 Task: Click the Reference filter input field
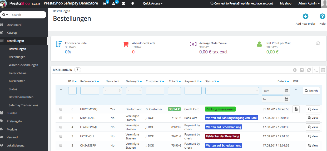pyautogui.click(x=90, y=91)
